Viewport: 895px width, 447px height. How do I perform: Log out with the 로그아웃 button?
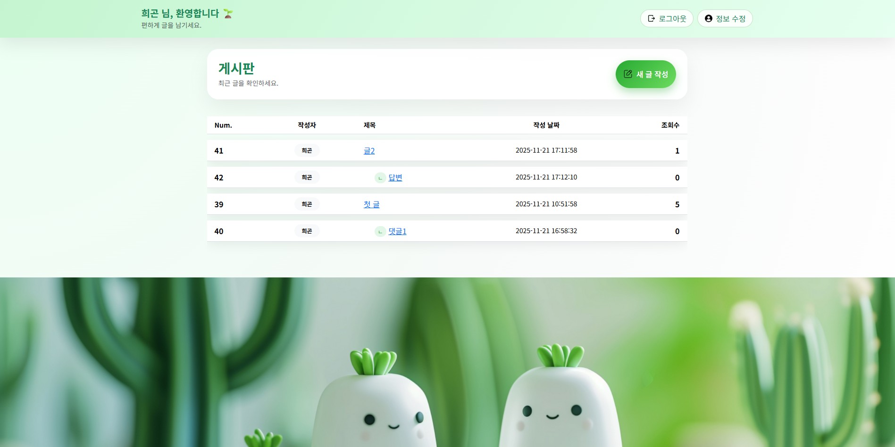coord(667,18)
